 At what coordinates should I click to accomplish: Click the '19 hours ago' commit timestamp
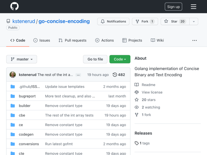pos(98,75)
